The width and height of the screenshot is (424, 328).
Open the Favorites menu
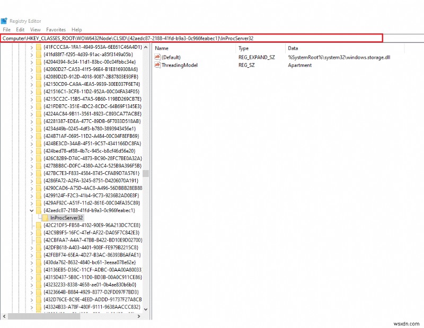pyautogui.click(x=56, y=30)
